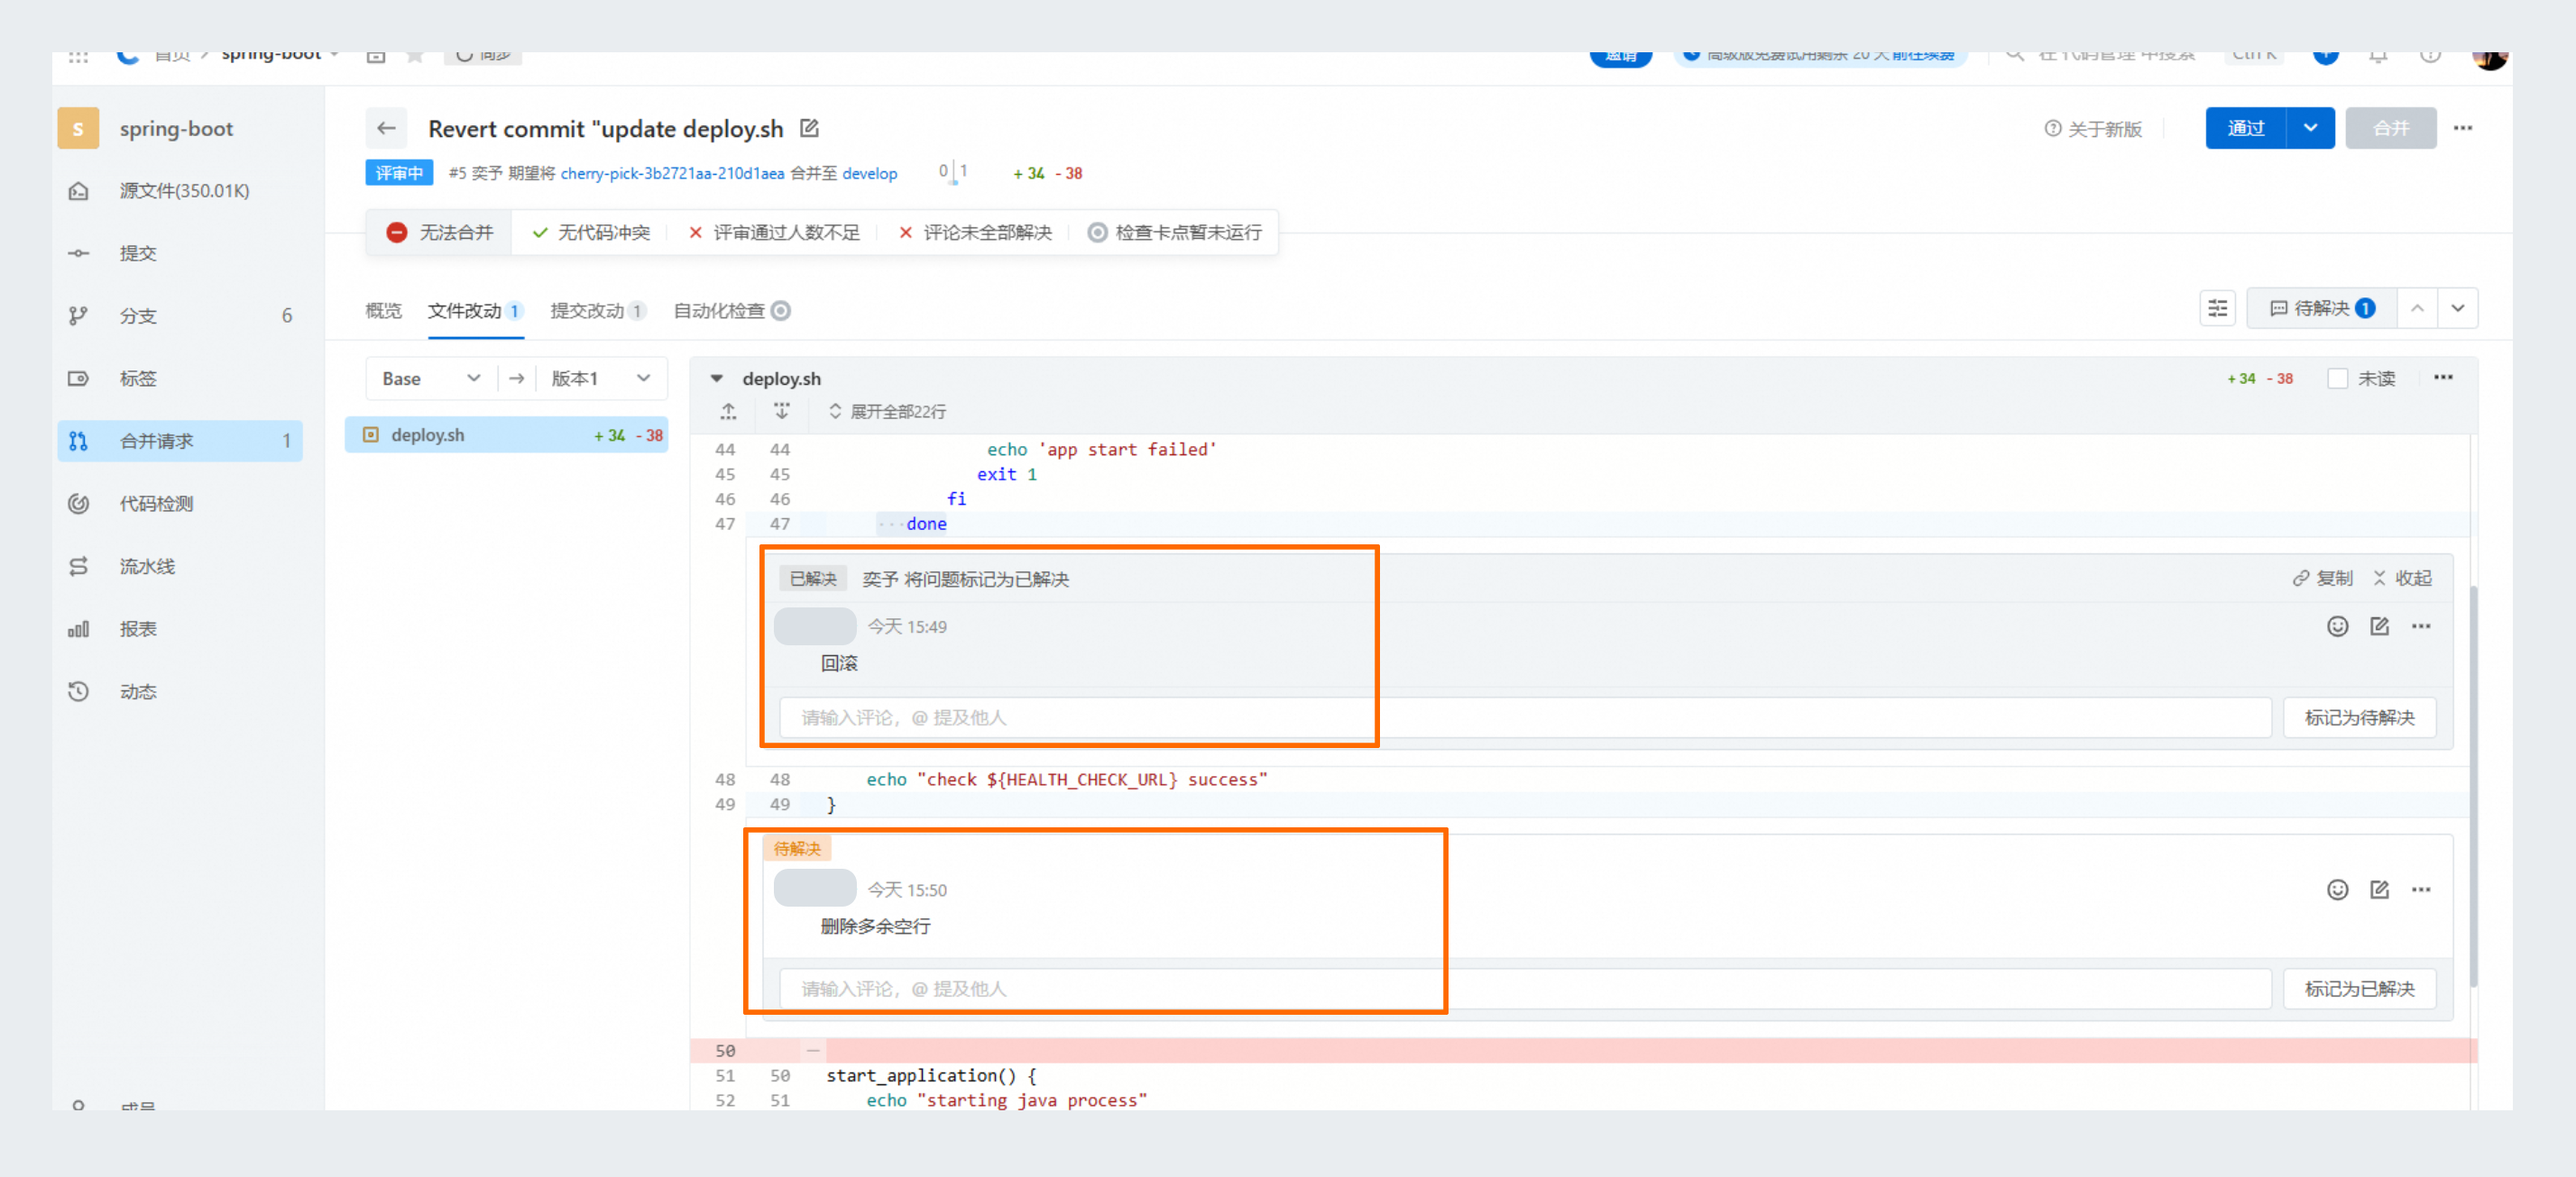Select deploy.sh in the changed files list
Viewport: 2576px width, 1177px height.
click(x=506, y=434)
